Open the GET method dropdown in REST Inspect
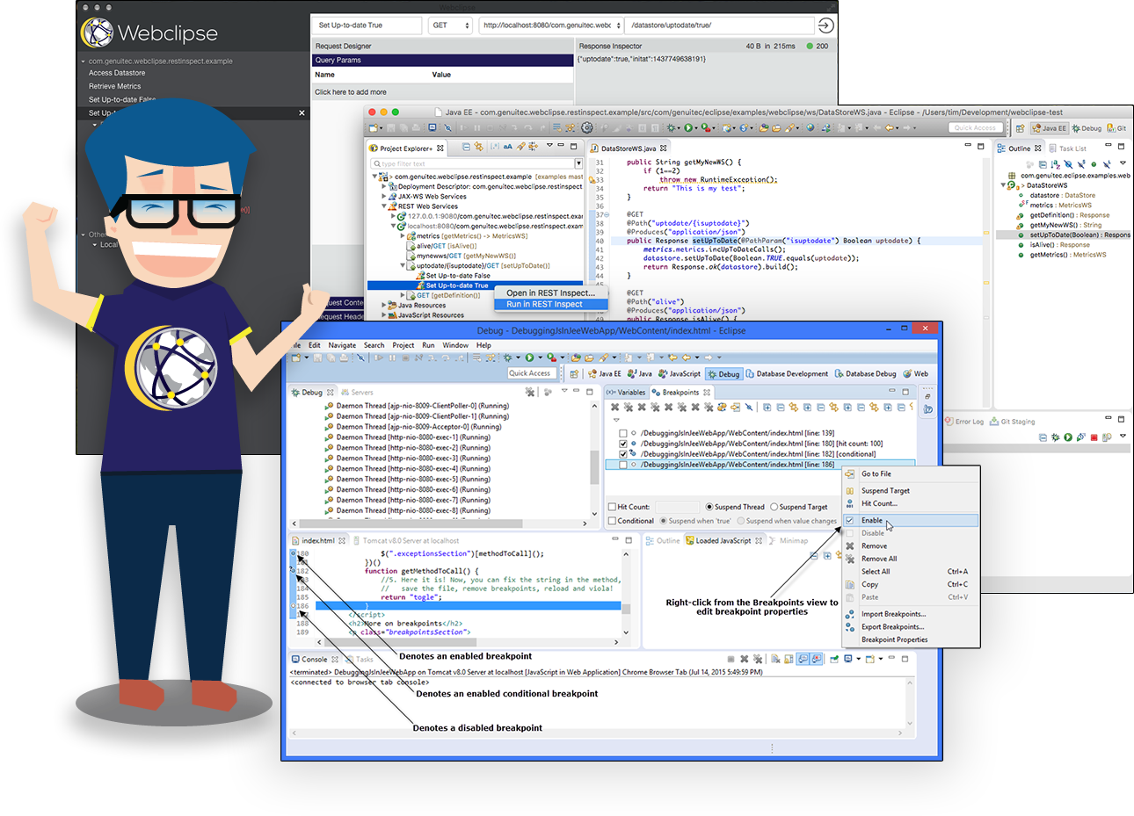 (451, 25)
